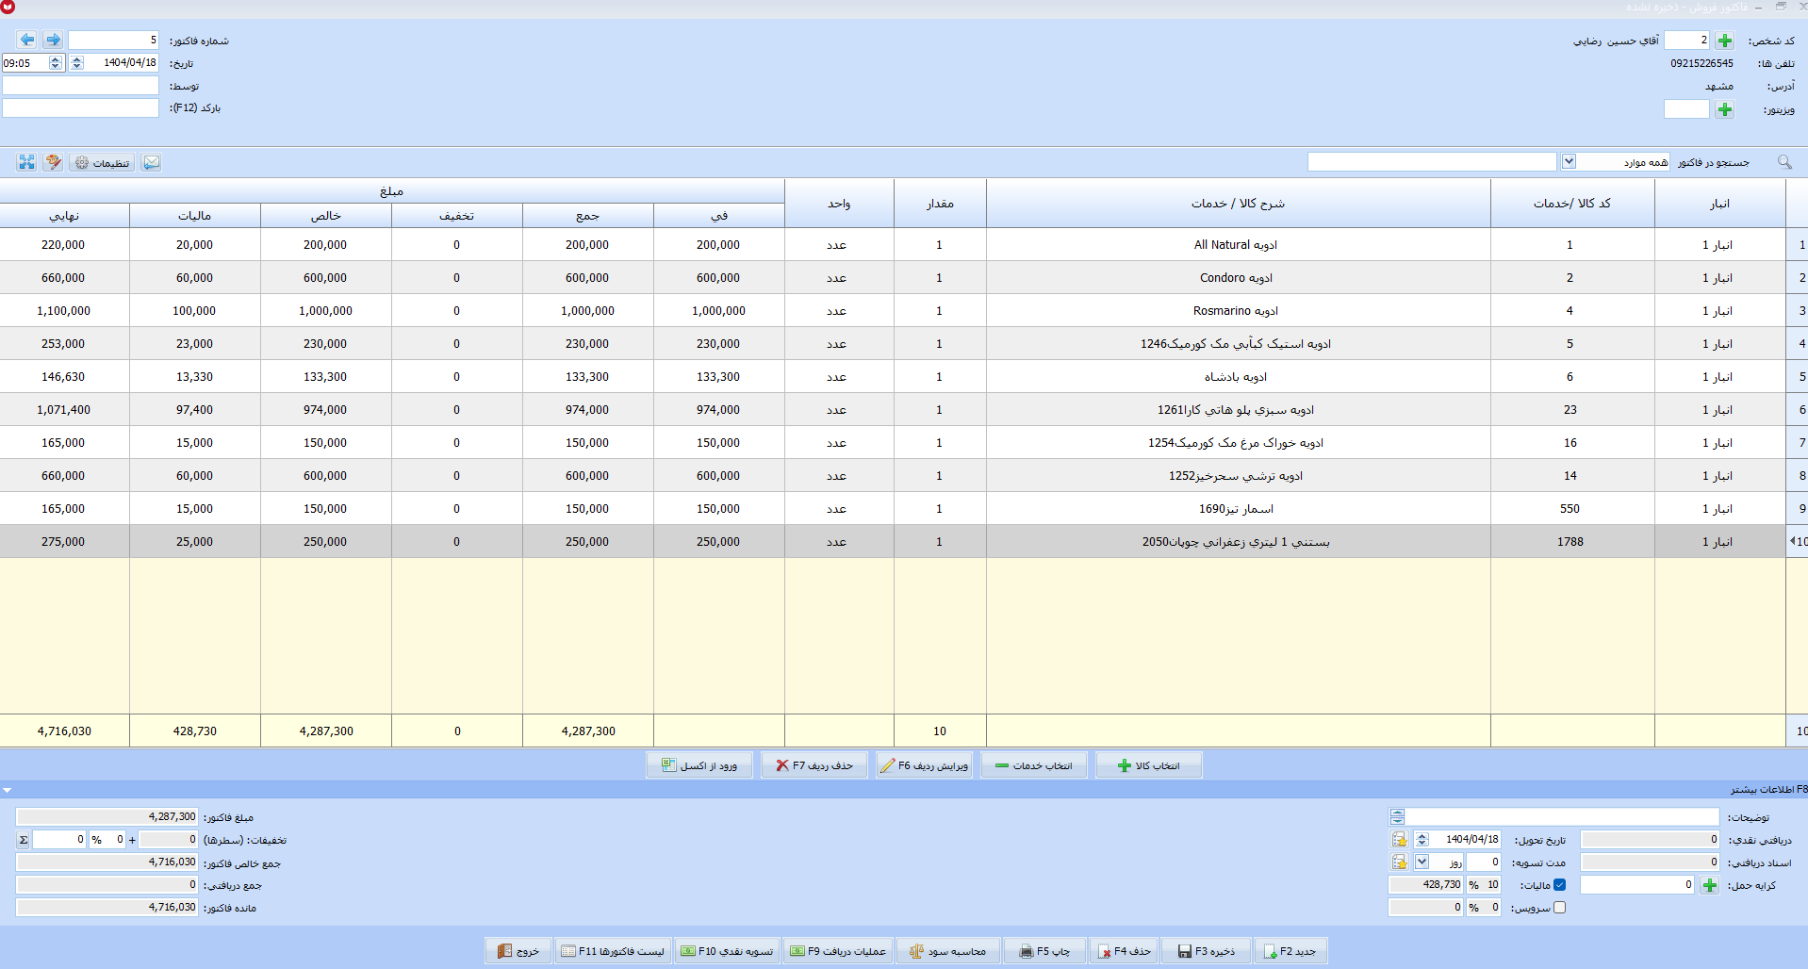
Task: Click the invoice date spinner arrows
Action: tap(77, 62)
